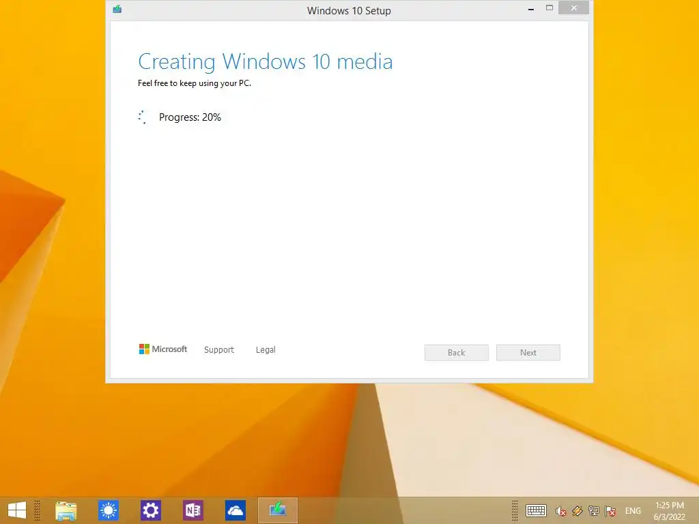Close the Windows 10 Setup window

[573, 8]
